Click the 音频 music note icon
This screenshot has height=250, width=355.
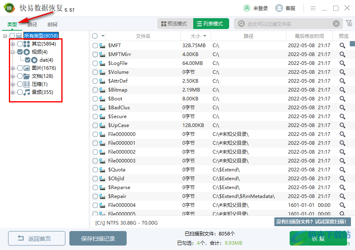(27, 92)
